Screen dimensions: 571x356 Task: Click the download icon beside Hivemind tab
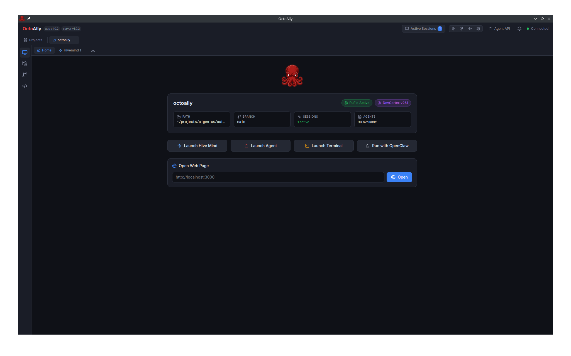click(x=93, y=50)
